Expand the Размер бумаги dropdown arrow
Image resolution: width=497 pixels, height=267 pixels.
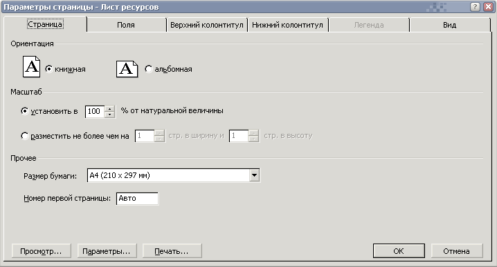[254, 175]
